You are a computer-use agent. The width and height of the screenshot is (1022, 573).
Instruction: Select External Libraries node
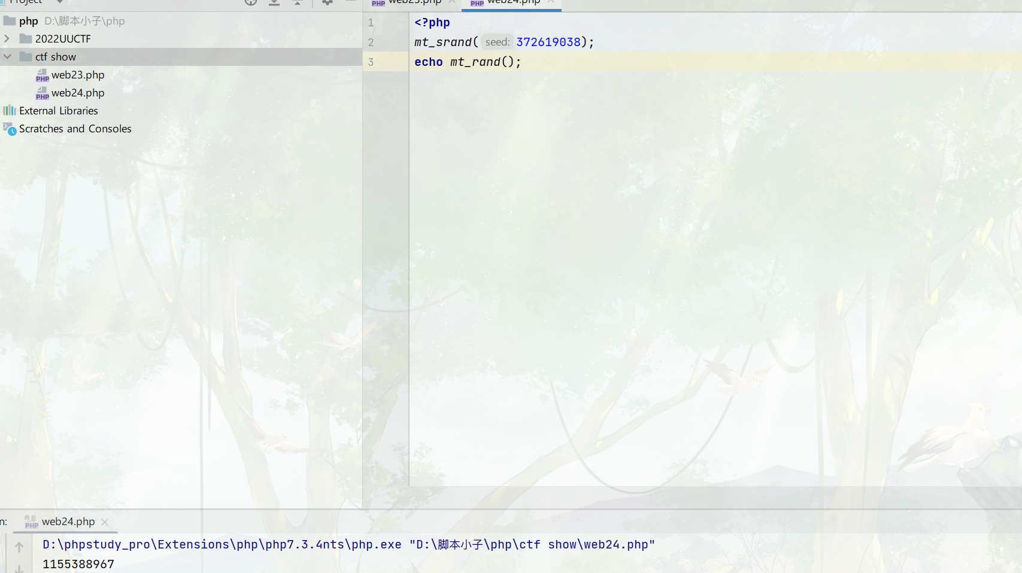tap(59, 111)
